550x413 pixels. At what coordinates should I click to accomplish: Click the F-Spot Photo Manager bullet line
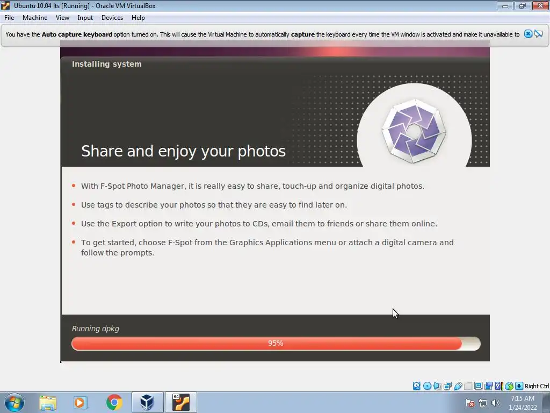(x=252, y=186)
